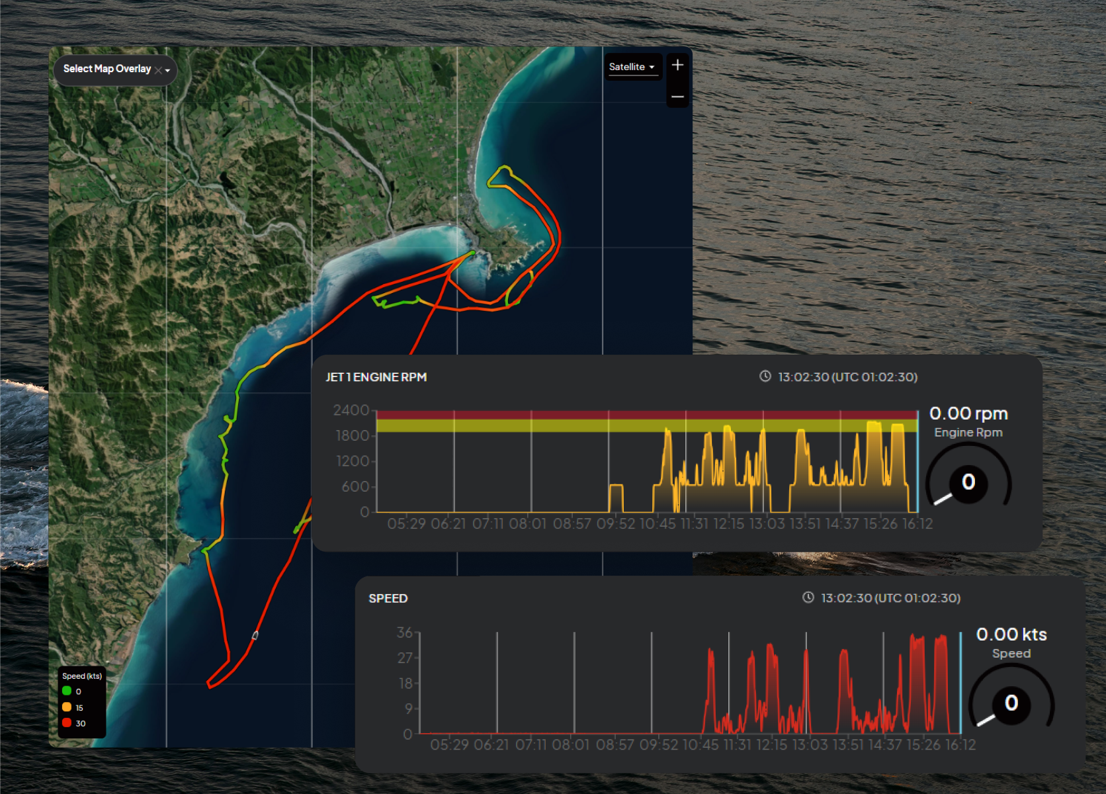Click the 0.00 kts readout
The width and height of the screenshot is (1106, 794).
coord(1011,635)
